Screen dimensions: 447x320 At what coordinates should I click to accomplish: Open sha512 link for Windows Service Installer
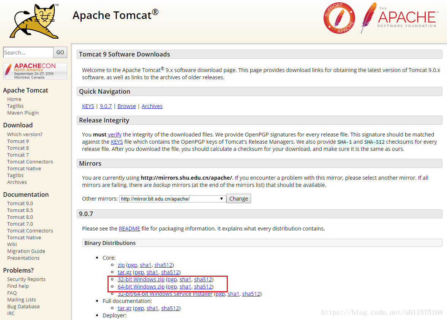[251, 294]
